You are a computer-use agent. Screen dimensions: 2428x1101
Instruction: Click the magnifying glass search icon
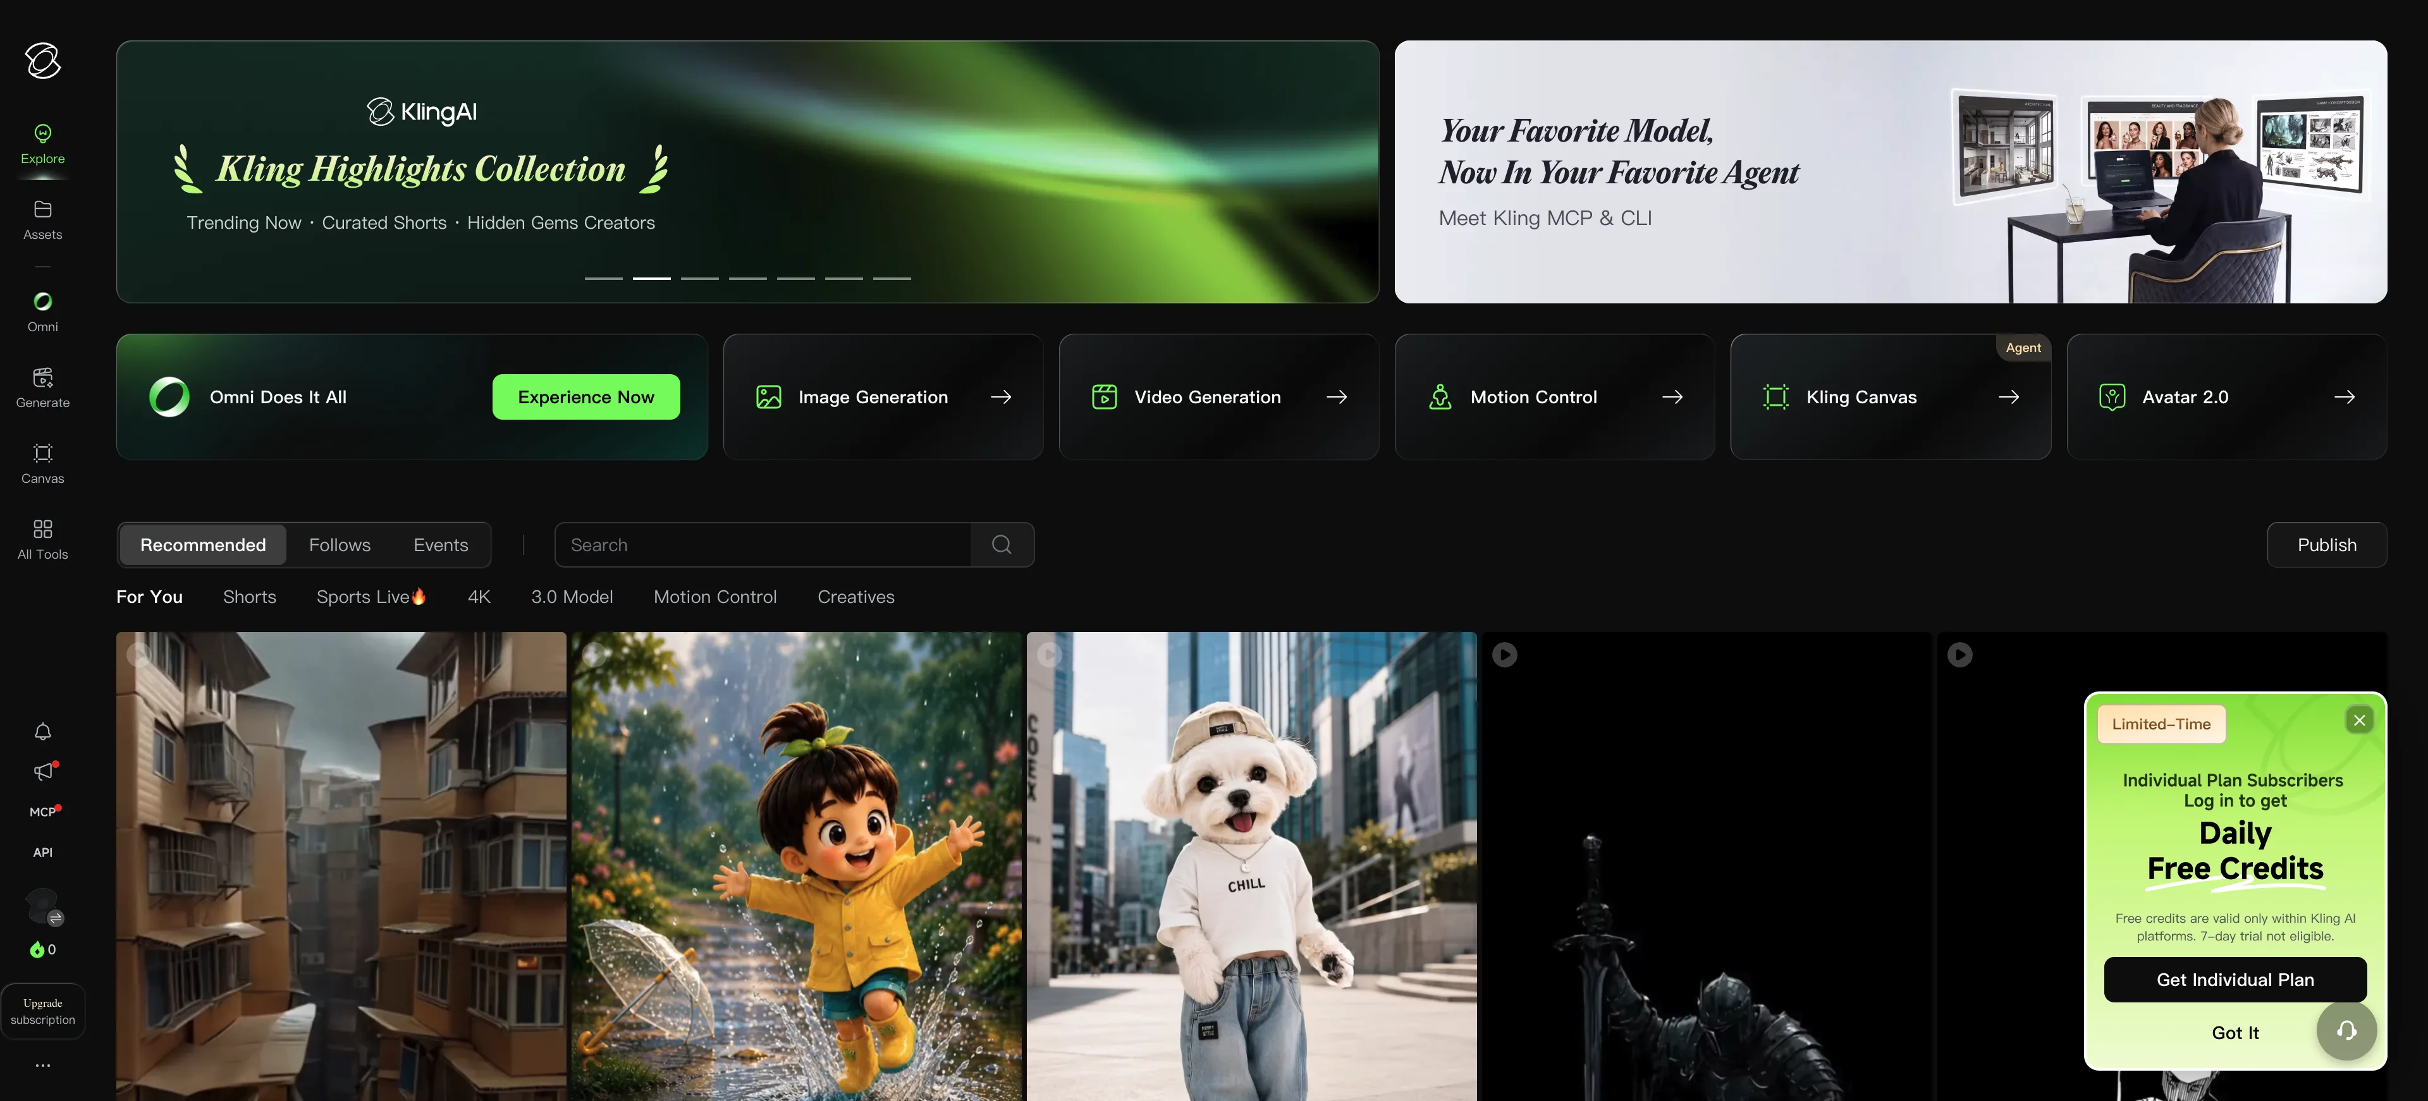click(x=1002, y=544)
